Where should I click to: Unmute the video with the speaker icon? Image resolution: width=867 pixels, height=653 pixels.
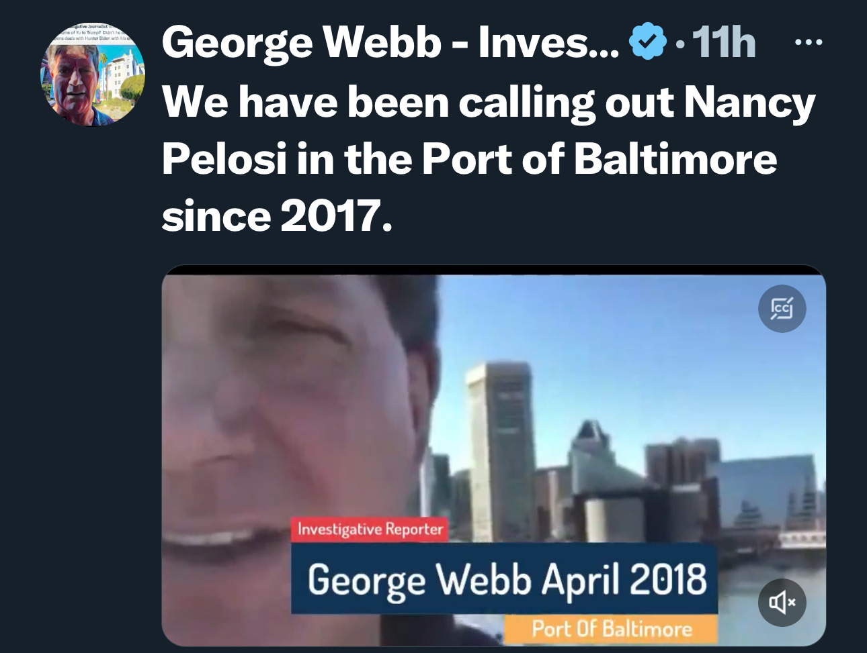[782, 602]
